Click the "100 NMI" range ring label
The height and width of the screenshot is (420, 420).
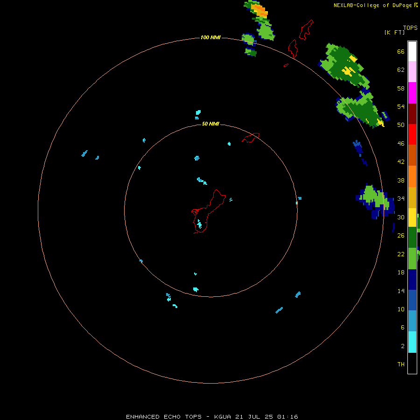(210, 37)
